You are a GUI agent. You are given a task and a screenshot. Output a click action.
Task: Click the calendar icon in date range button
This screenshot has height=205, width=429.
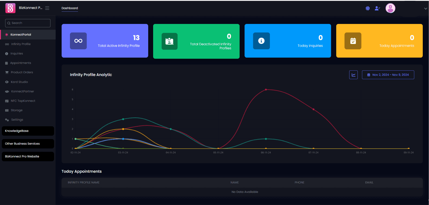[x=369, y=75]
